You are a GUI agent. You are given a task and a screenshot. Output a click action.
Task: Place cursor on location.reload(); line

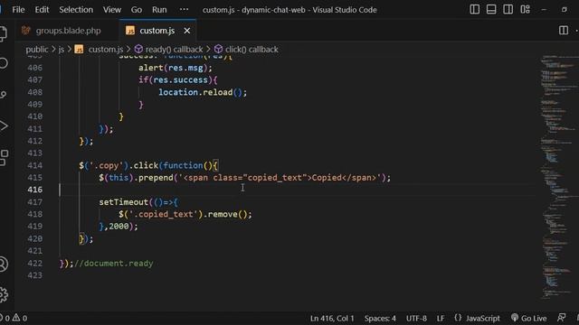203,92
